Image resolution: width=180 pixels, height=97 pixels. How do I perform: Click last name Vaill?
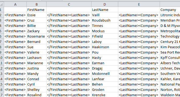pyautogui.click(x=105, y=15)
